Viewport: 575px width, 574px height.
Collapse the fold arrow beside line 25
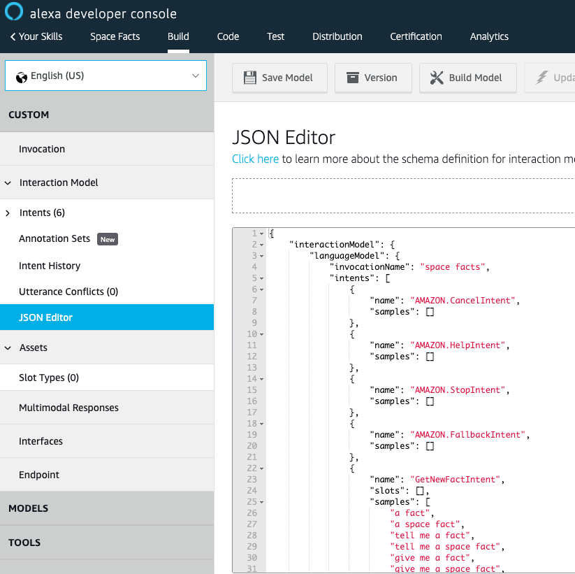[262, 501]
